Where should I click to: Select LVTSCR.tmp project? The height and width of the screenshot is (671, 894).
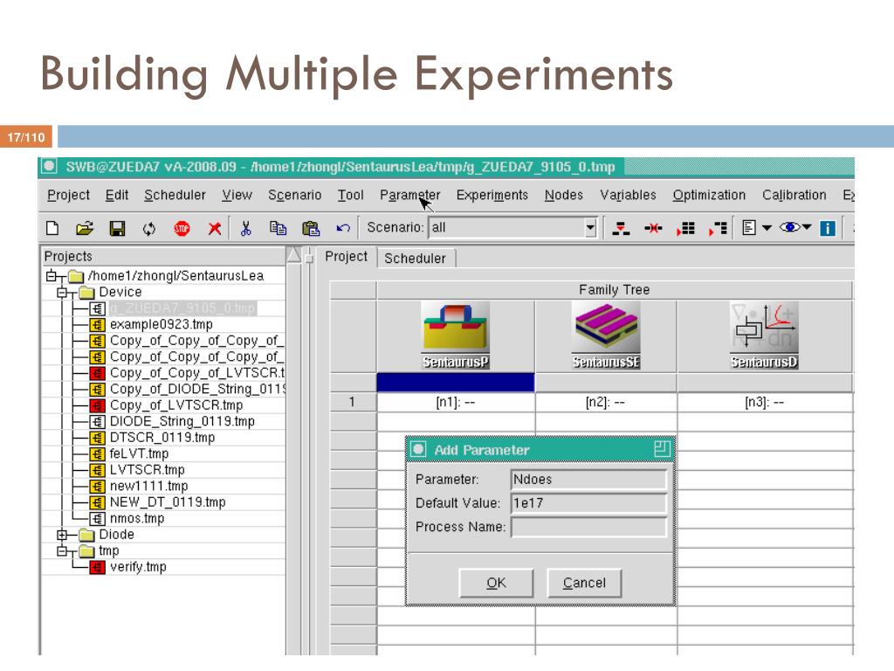(147, 470)
